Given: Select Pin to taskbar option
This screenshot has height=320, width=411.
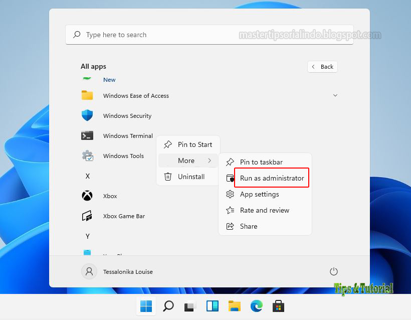Looking at the screenshot, I should pos(265,162).
